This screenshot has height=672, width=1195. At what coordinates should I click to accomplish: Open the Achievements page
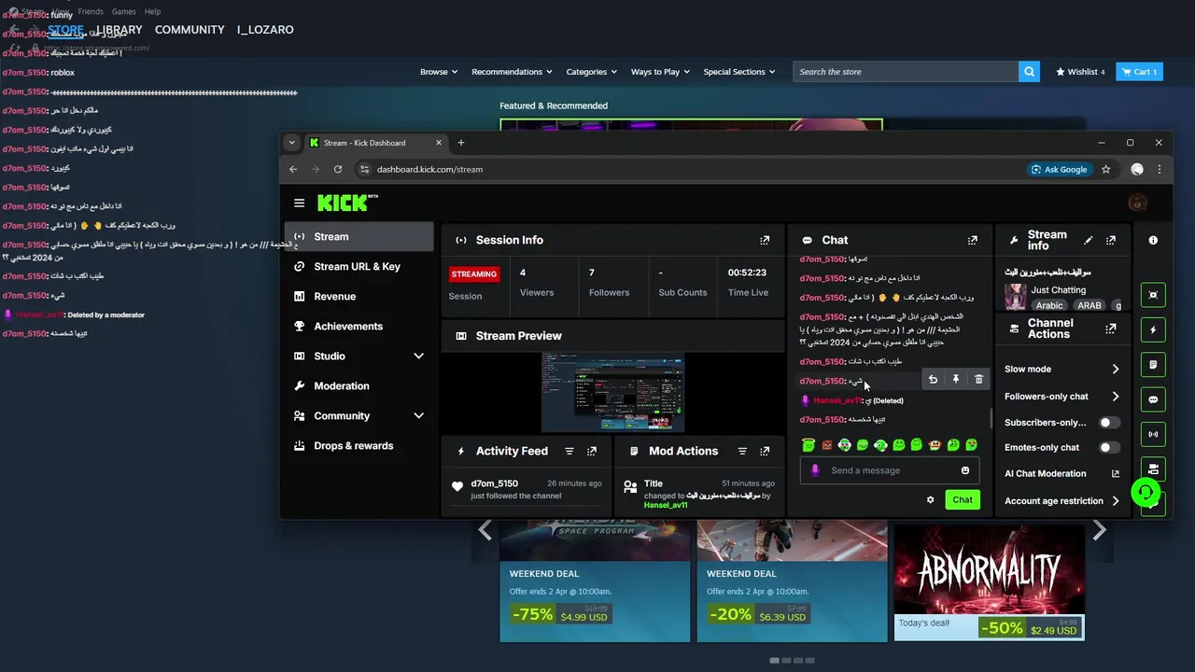pyautogui.click(x=359, y=327)
